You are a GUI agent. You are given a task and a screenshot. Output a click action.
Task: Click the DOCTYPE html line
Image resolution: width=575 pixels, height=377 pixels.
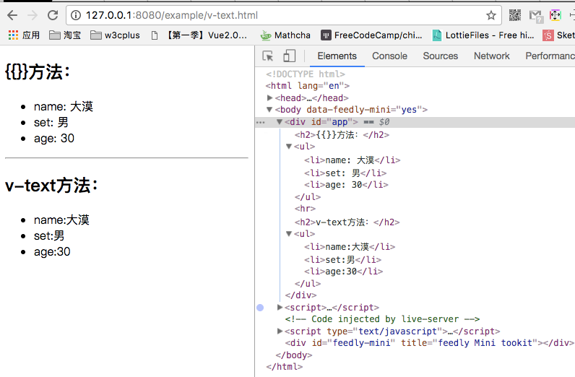306,74
